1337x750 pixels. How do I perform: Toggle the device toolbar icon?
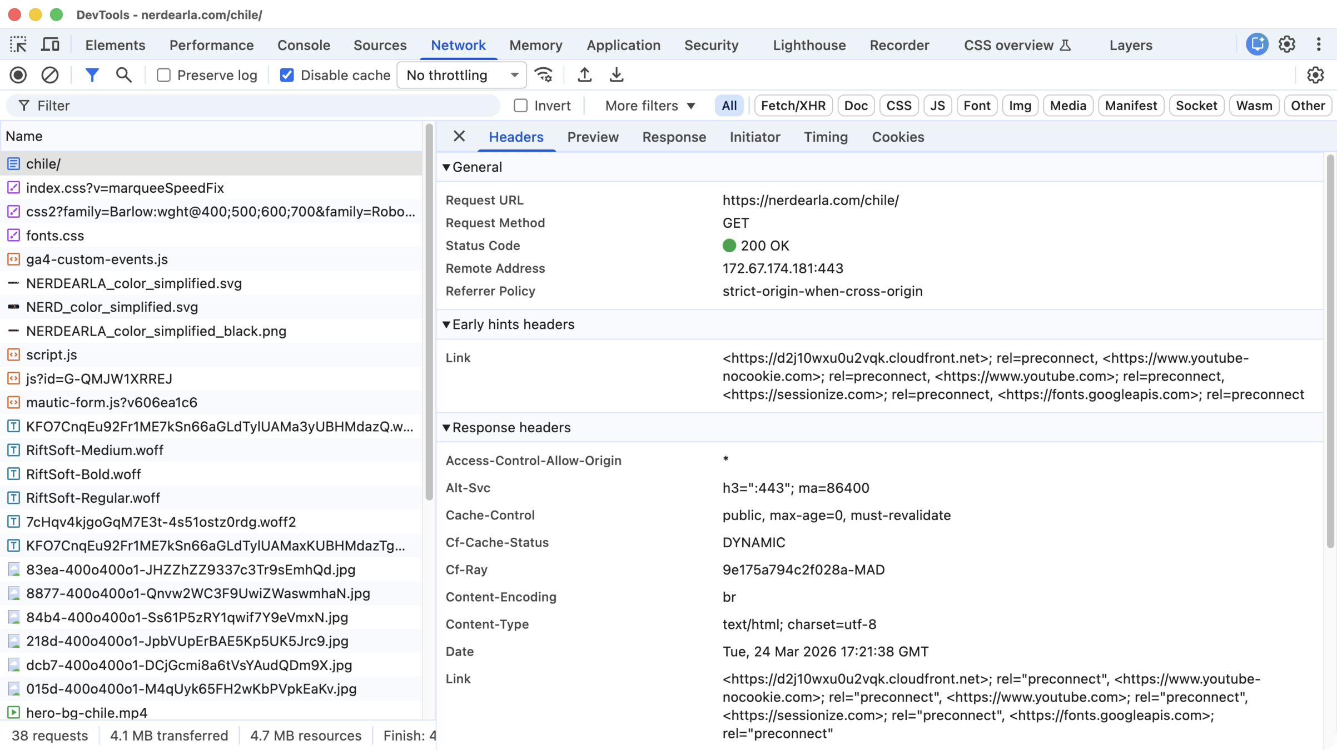50,44
